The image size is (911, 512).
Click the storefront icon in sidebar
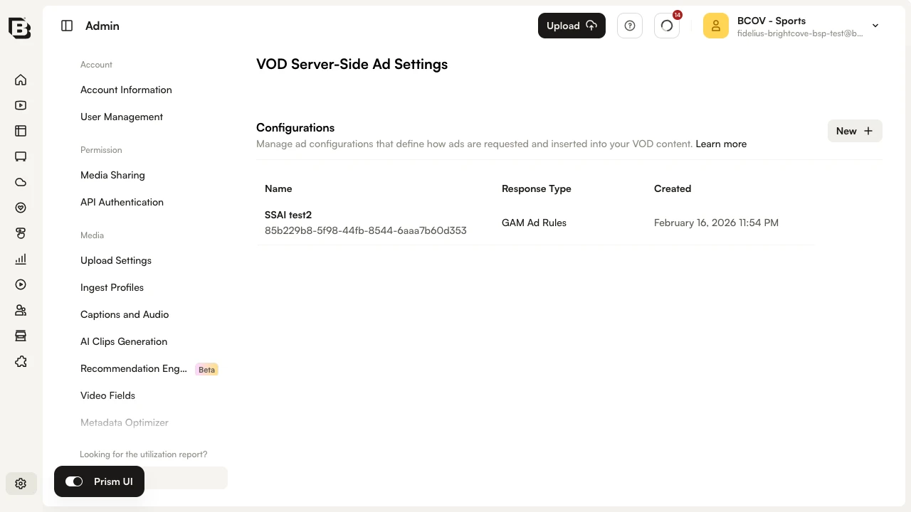pos(21,336)
